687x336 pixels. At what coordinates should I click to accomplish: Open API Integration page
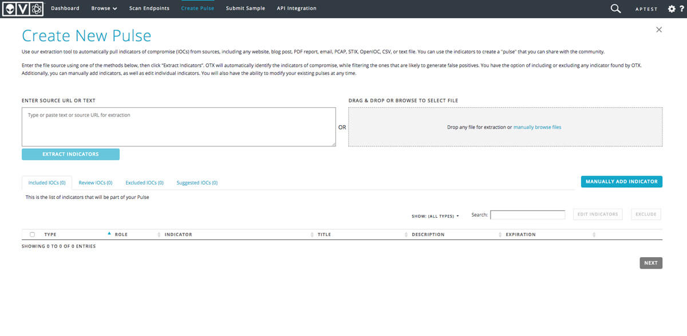[x=297, y=9]
